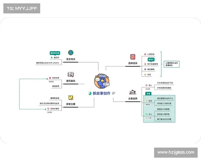The width and height of the screenshot is (201, 161).
Task: Select the 发生地点 branch topic
Action: [x=71, y=59]
